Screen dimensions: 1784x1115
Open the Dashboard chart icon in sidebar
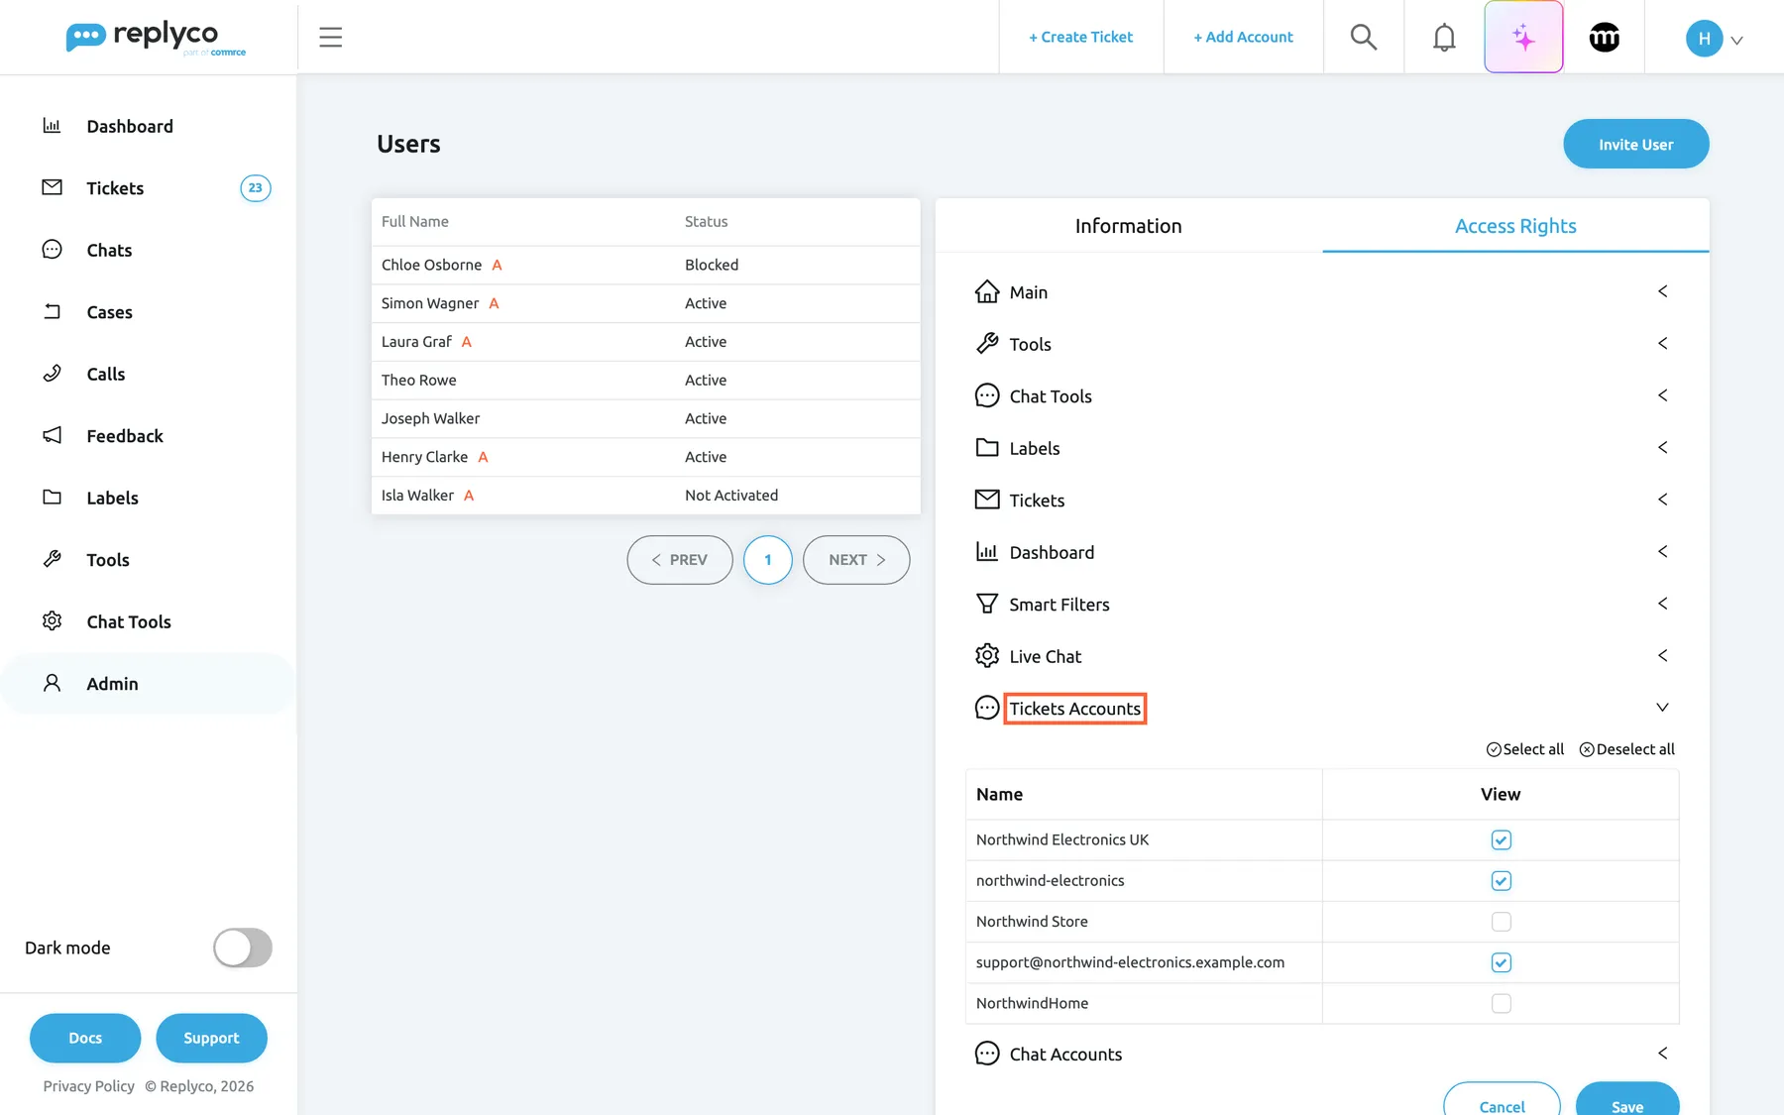(x=52, y=126)
